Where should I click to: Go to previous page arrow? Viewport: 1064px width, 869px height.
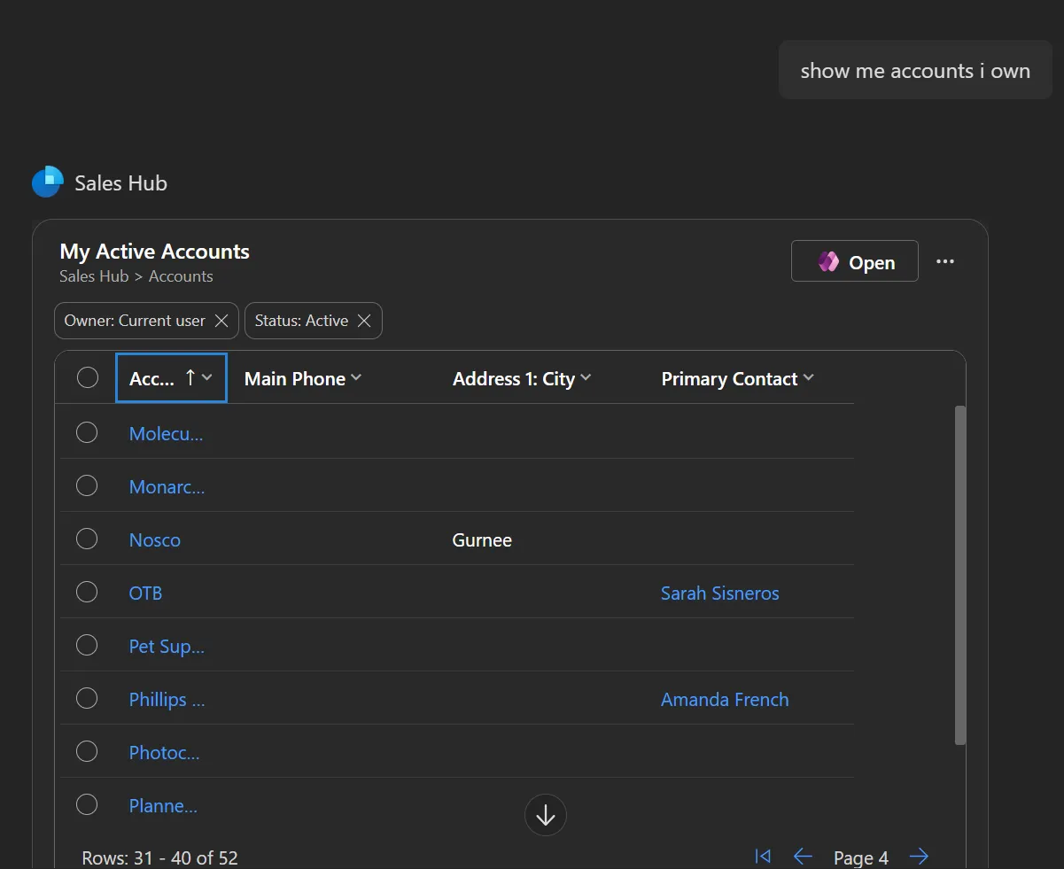(x=803, y=856)
